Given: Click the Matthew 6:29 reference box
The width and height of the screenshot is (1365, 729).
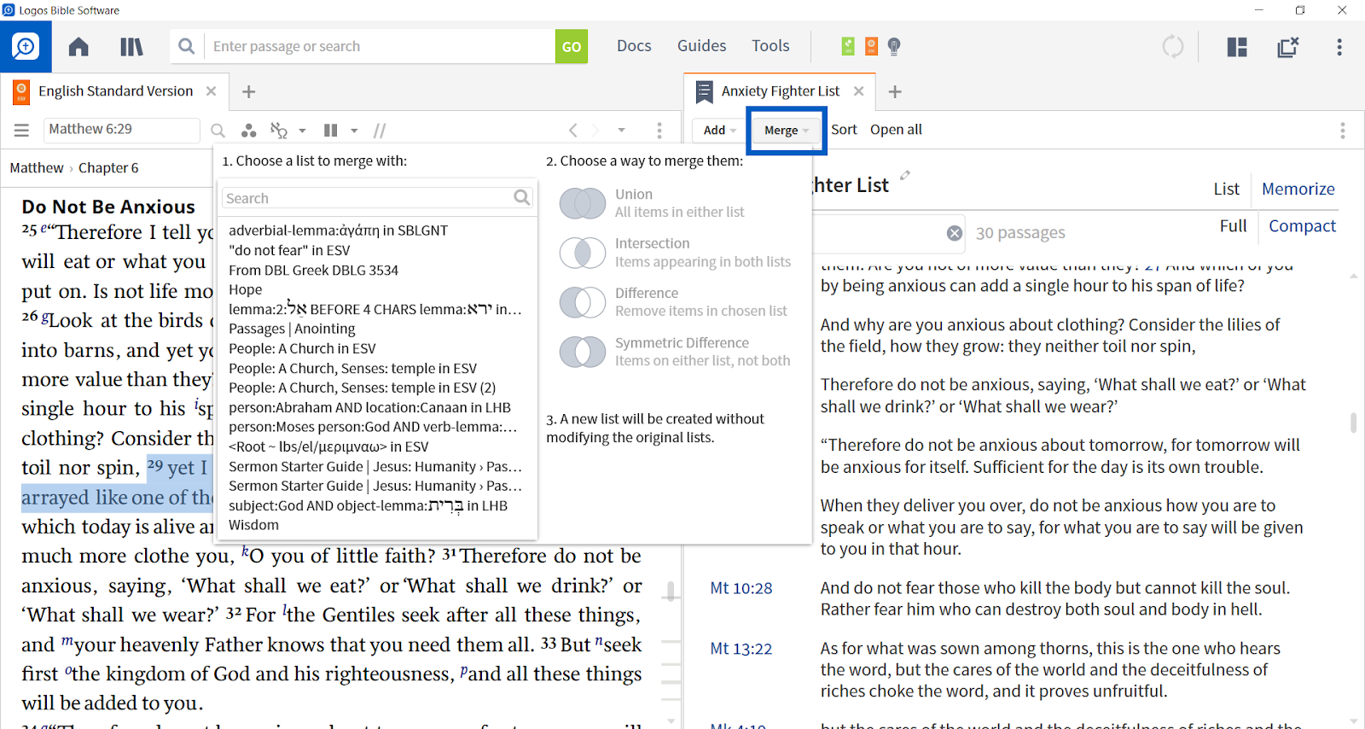Looking at the screenshot, I should pos(121,130).
